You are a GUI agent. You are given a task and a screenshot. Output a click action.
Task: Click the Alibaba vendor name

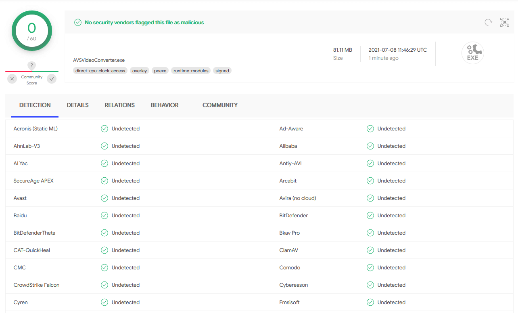288,146
